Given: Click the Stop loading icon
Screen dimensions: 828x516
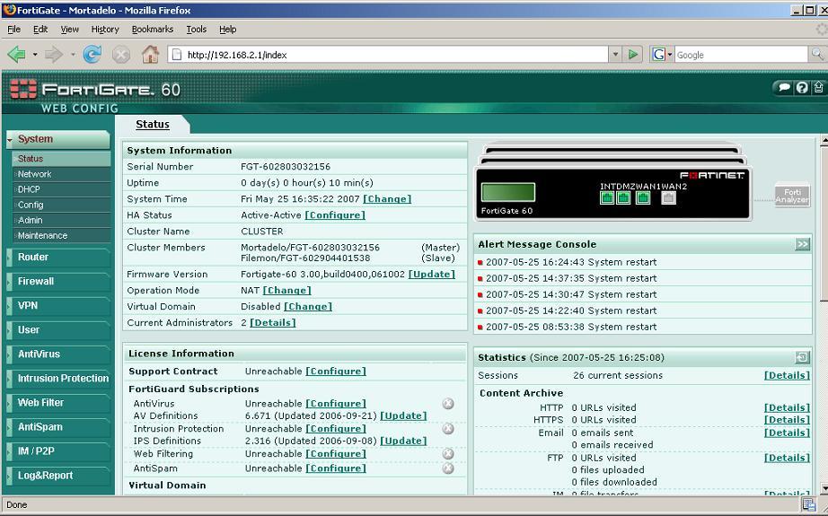Looking at the screenshot, I should [121, 55].
